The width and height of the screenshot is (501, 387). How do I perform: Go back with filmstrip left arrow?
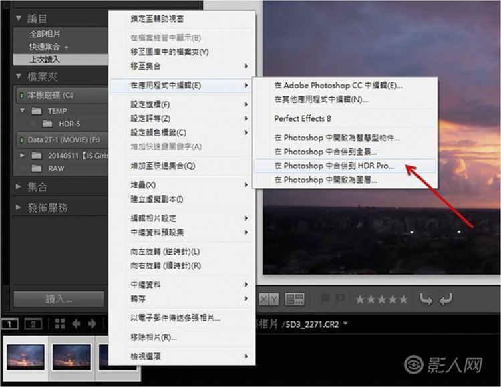tap(76, 324)
